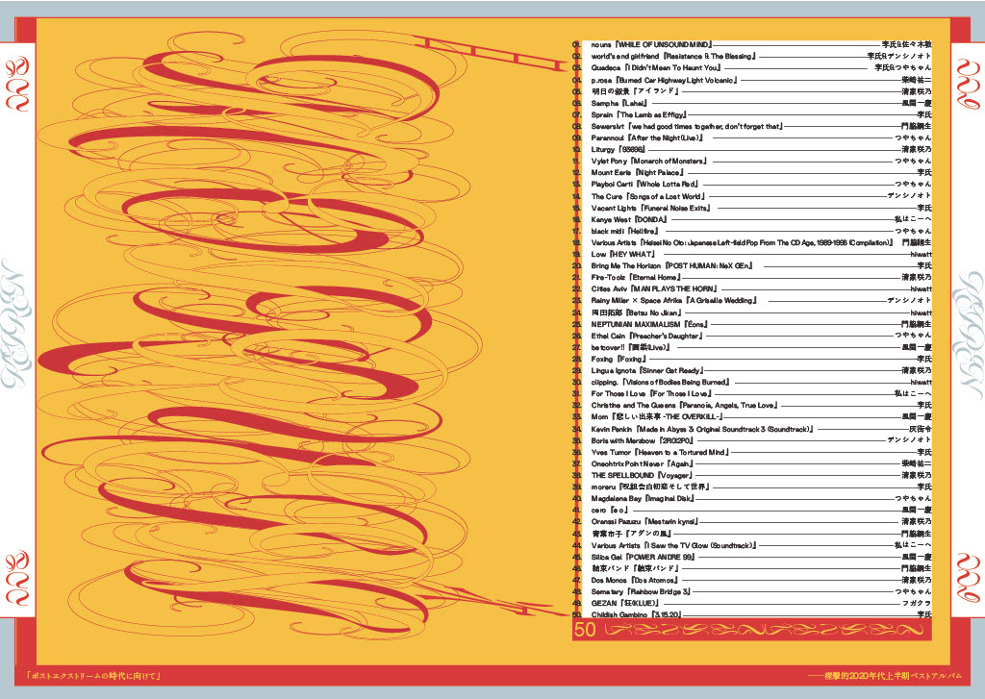Screen dimensions: 985x699
Task: Select Foxing 'Foxing' row
Action: 752,359
